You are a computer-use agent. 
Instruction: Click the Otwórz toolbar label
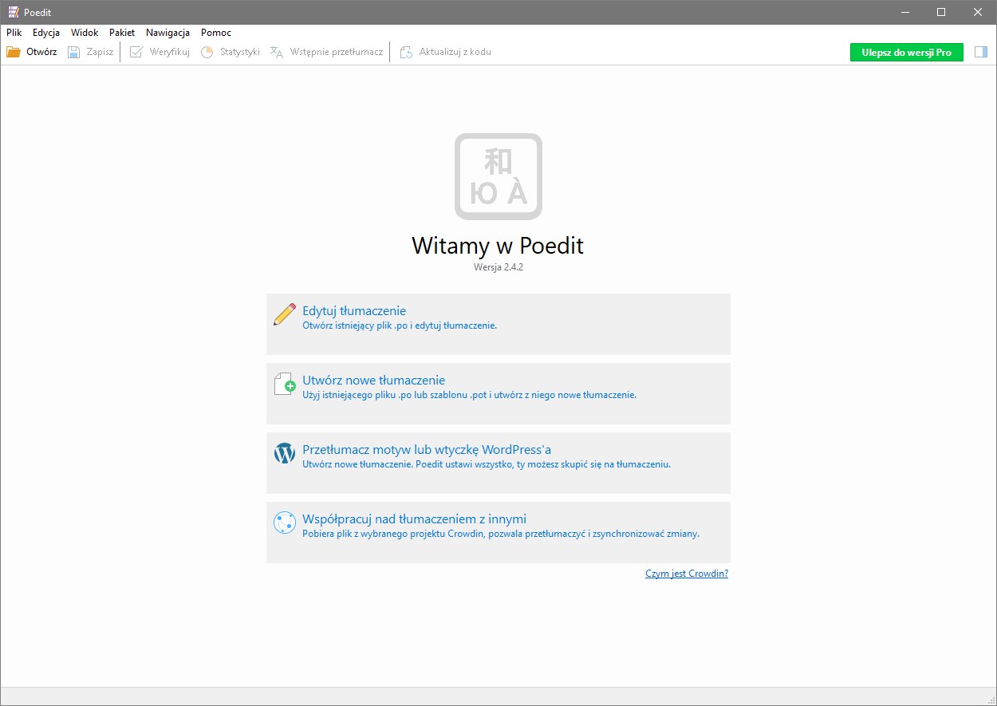(41, 52)
